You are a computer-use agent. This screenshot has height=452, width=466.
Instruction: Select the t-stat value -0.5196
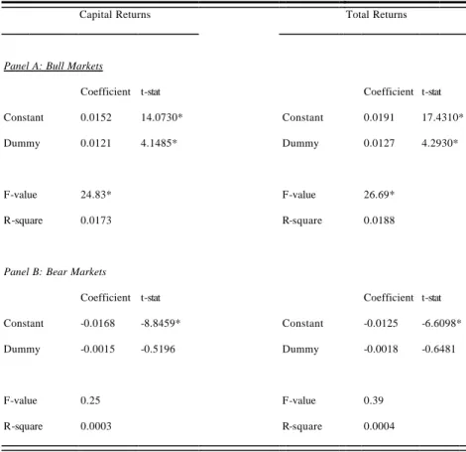click(158, 349)
